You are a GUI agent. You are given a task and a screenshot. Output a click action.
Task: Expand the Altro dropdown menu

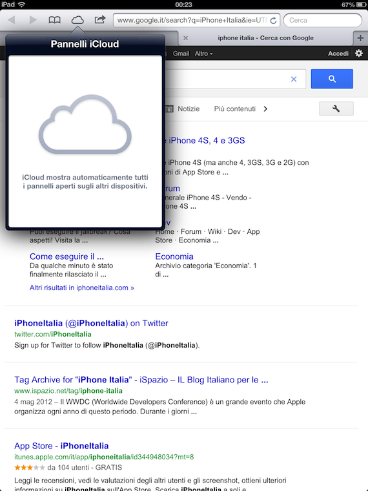204,54
